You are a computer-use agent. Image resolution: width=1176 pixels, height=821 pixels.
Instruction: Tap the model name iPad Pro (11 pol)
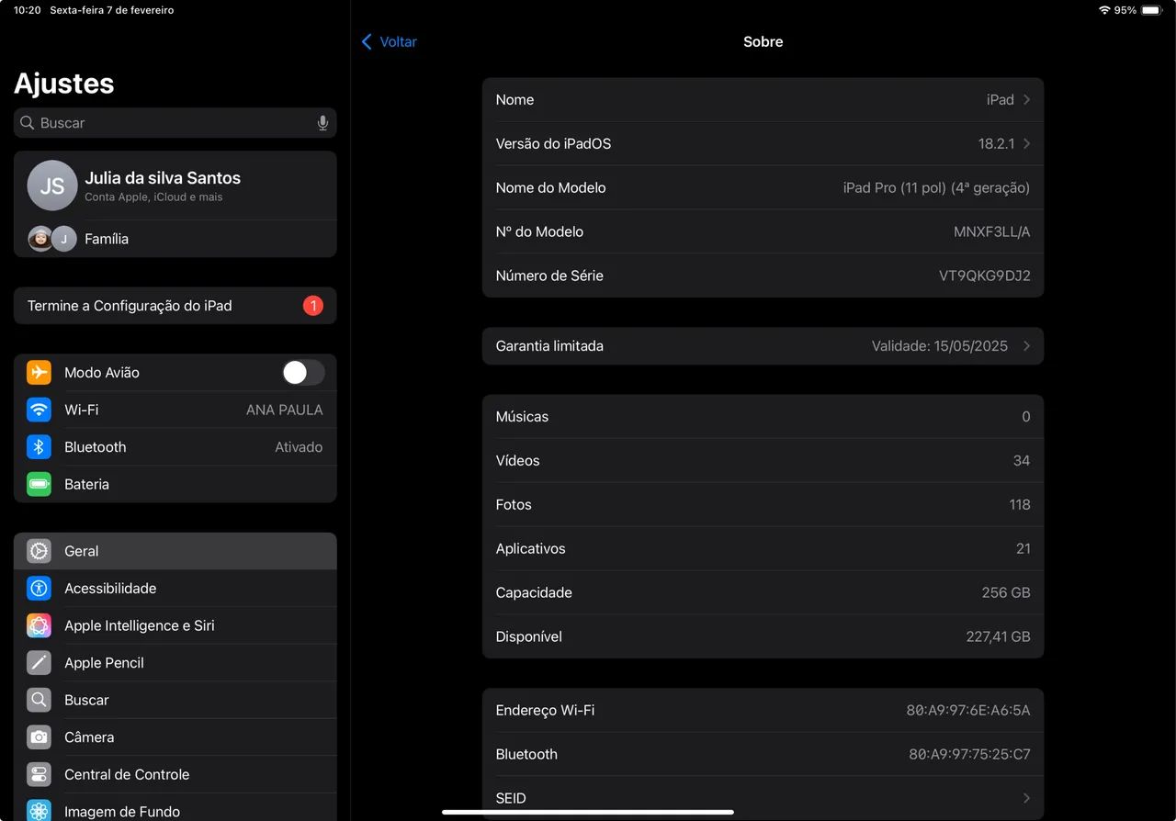(936, 187)
